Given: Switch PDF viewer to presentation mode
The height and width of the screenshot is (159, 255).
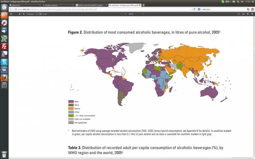Looking at the screenshot, I should tap(239, 14).
